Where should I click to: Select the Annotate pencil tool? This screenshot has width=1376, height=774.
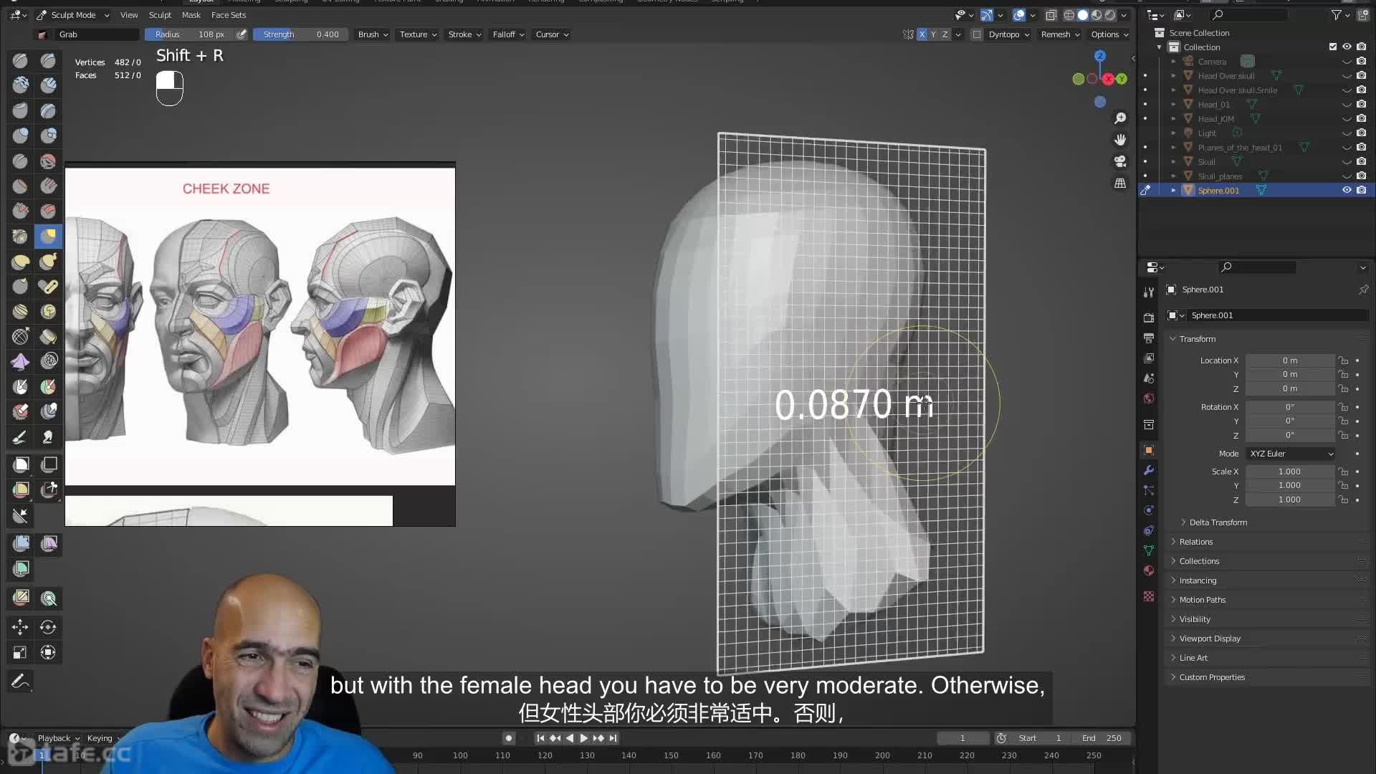pos(20,681)
